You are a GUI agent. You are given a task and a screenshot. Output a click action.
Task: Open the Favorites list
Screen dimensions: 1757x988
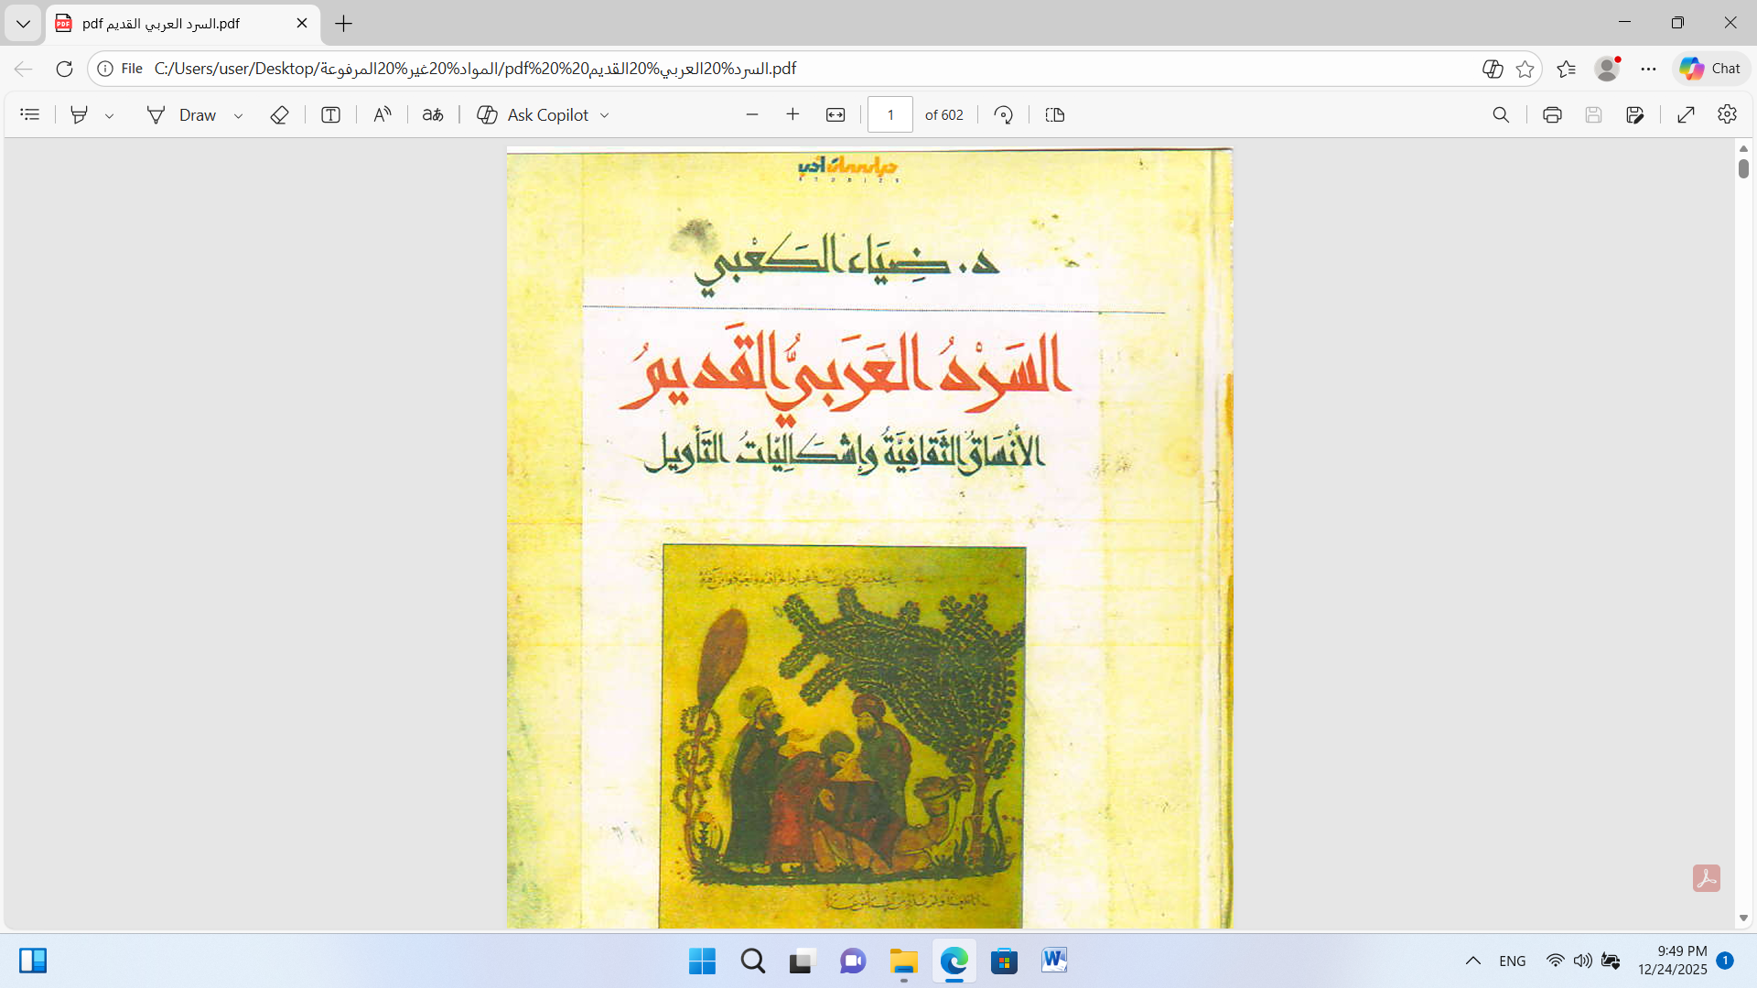coord(1567,69)
